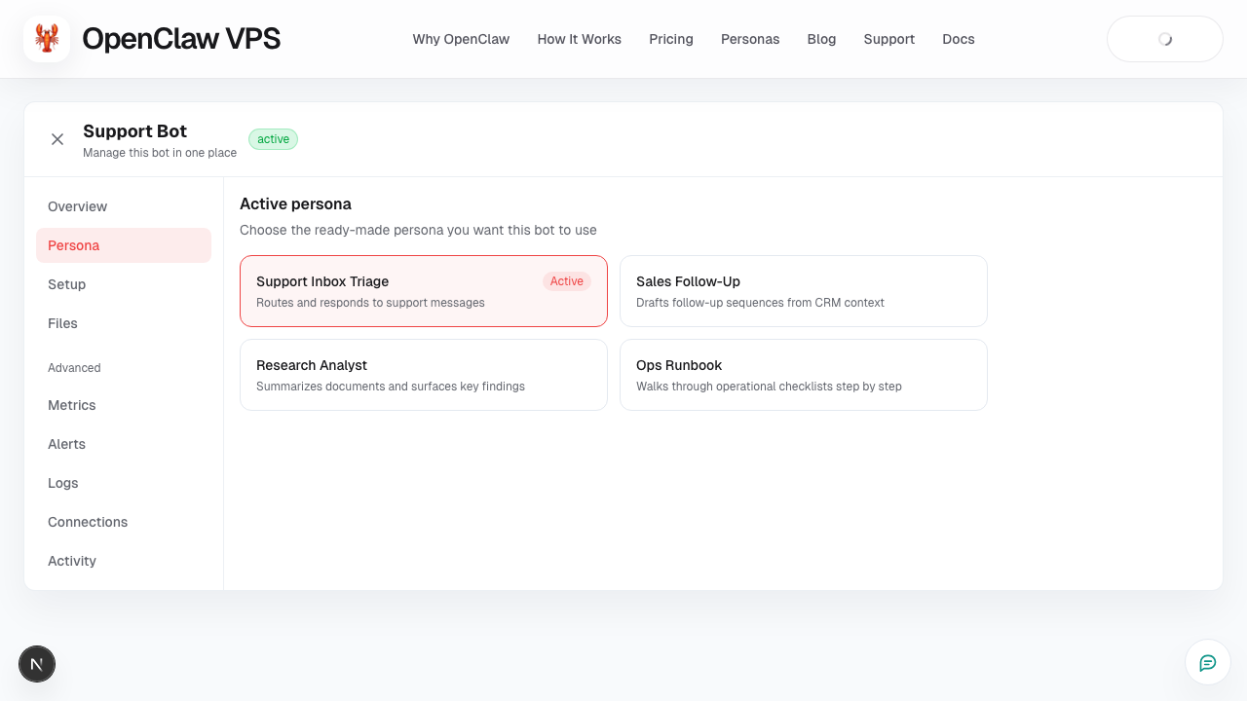This screenshot has width=1247, height=701.
Task: Select the Sales Follow-Up persona card
Action: tap(803, 290)
